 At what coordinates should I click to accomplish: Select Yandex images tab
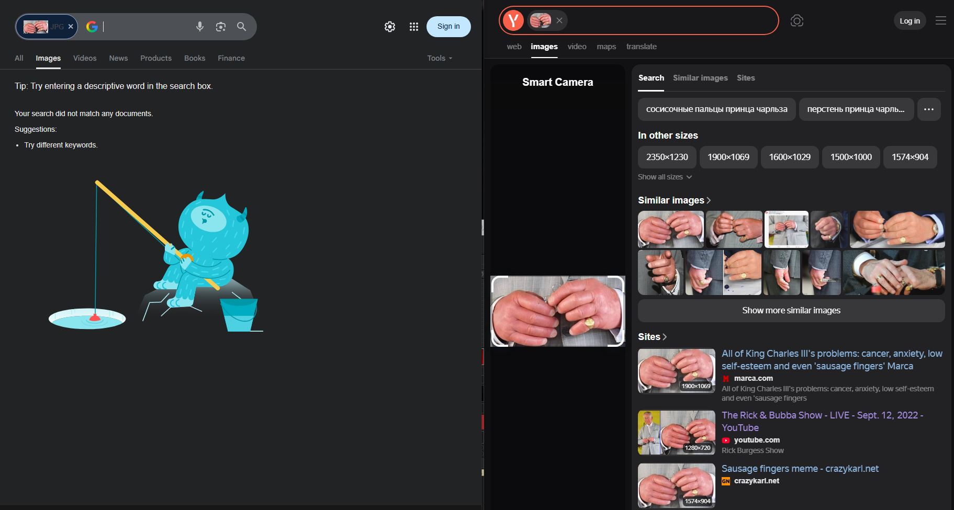click(544, 47)
